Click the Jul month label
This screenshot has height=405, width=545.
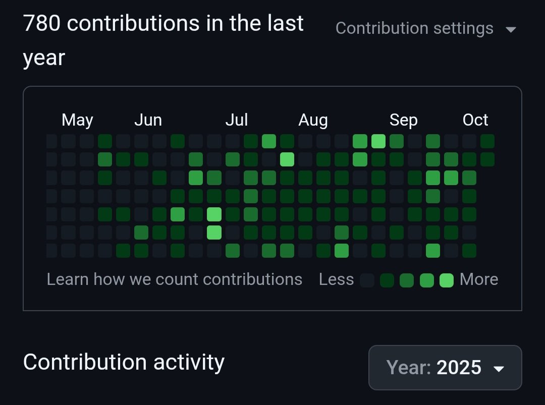coord(236,120)
